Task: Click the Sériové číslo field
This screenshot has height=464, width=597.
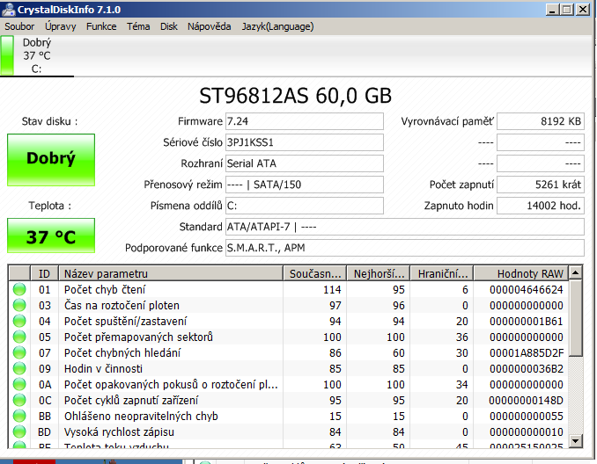Action: (x=304, y=142)
